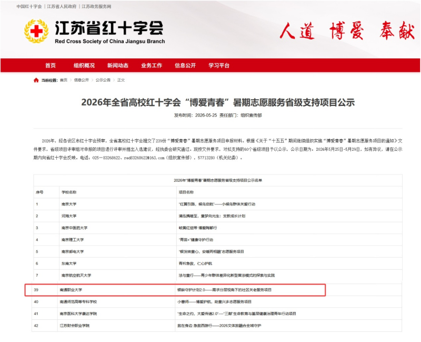
Task: Click the "青苗+"健康守护行动 project name
Action: tap(196, 240)
